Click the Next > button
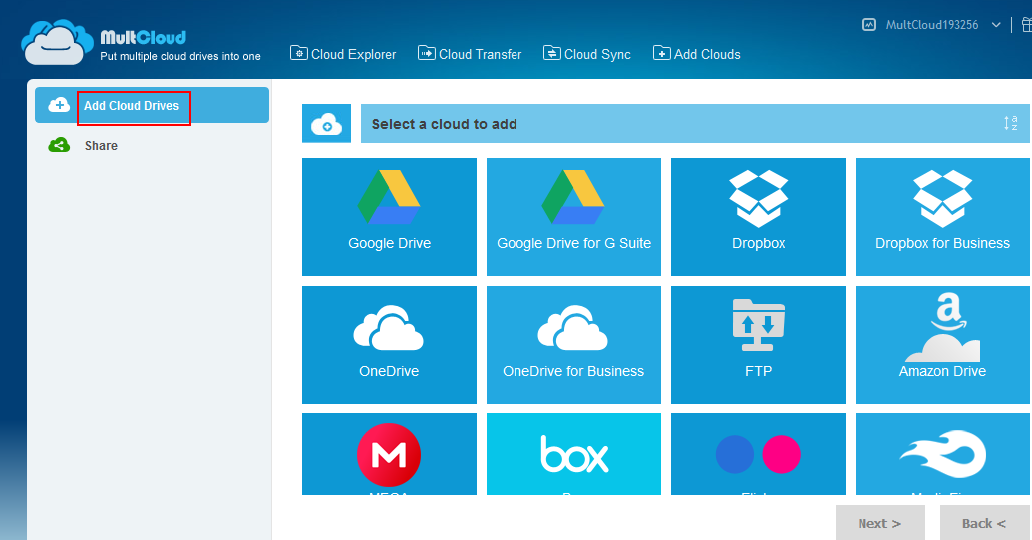Image resolution: width=1032 pixels, height=540 pixels. [x=880, y=523]
